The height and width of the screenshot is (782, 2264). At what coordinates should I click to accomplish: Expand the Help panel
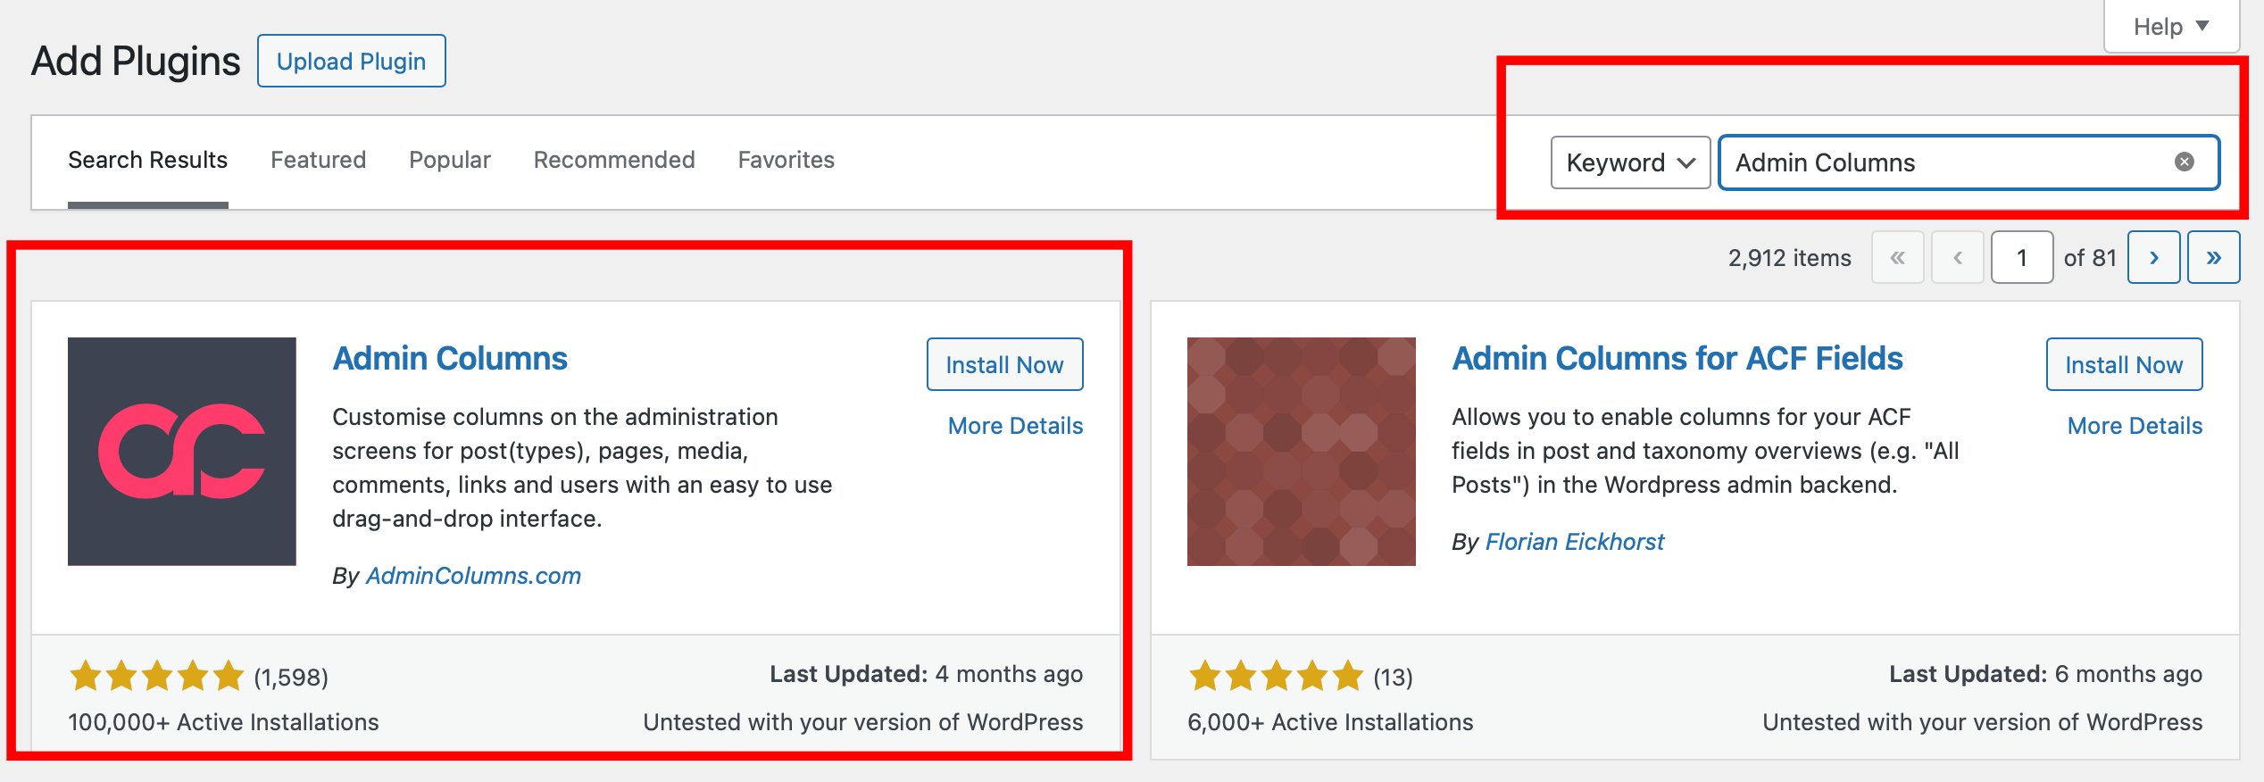coord(2171,27)
